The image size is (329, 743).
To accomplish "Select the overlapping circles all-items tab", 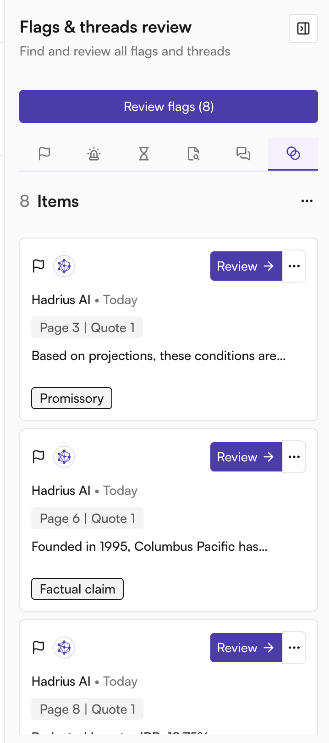I will tap(293, 153).
